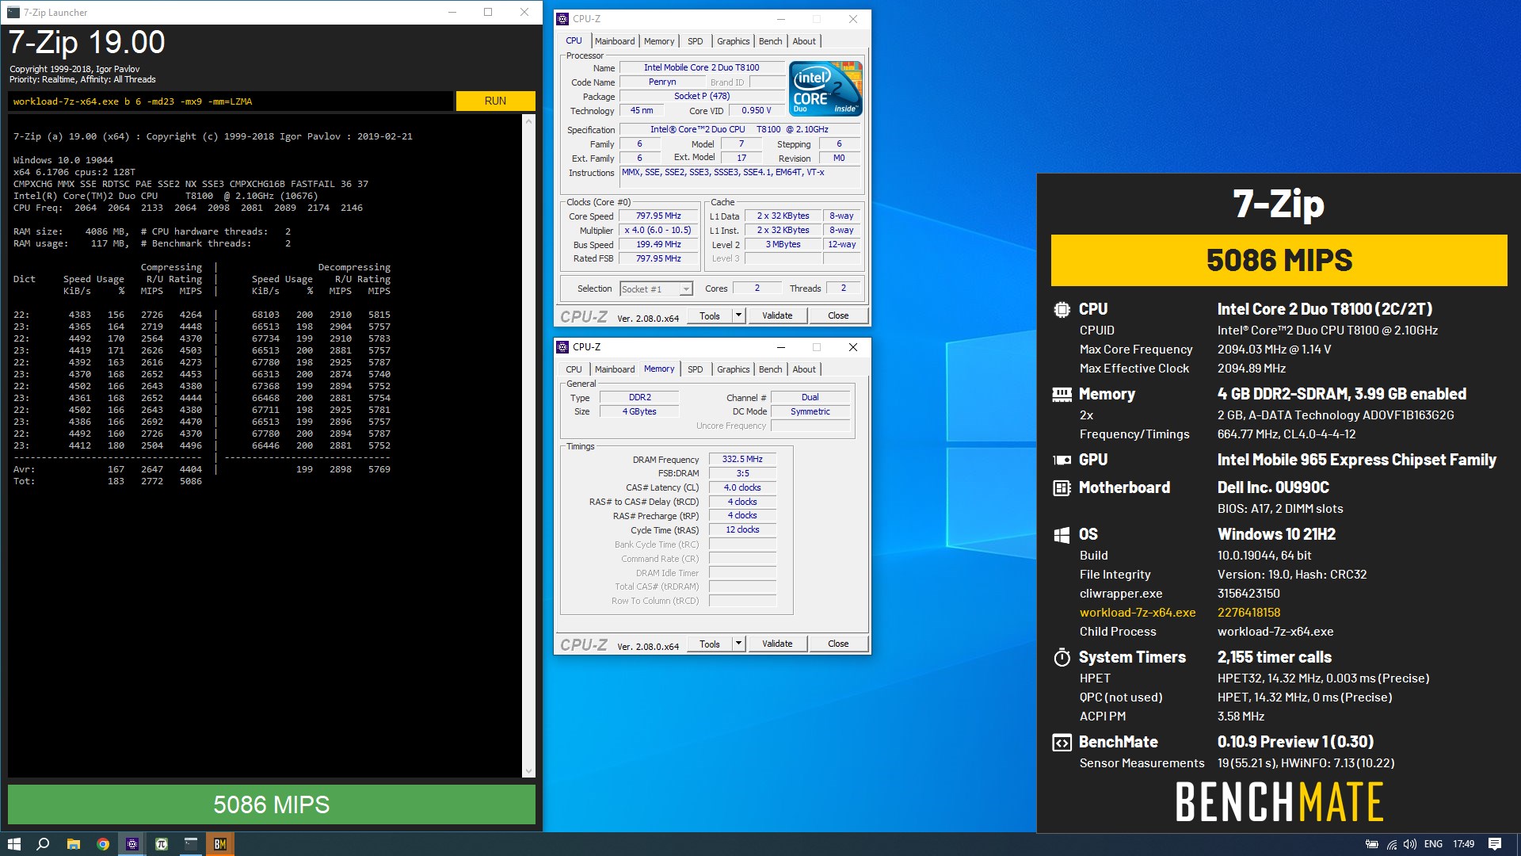
Task: Click Tools button in CPU-Z memory timings window
Action: point(710,644)
